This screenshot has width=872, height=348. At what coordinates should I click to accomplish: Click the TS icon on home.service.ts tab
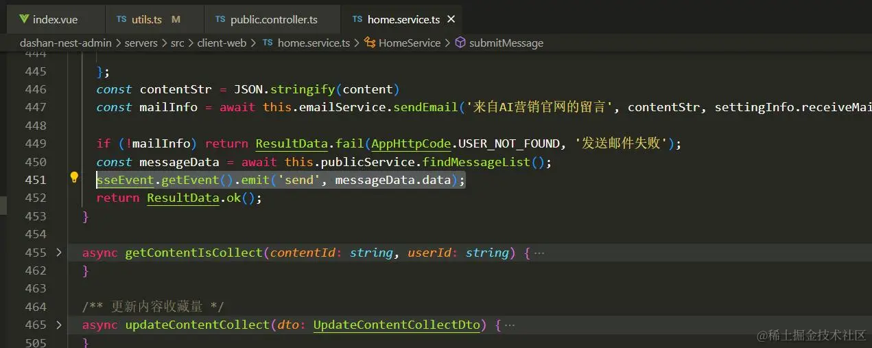tap(357, 19)
